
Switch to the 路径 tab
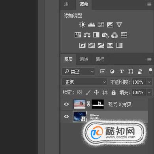click(x=100, y=59)
